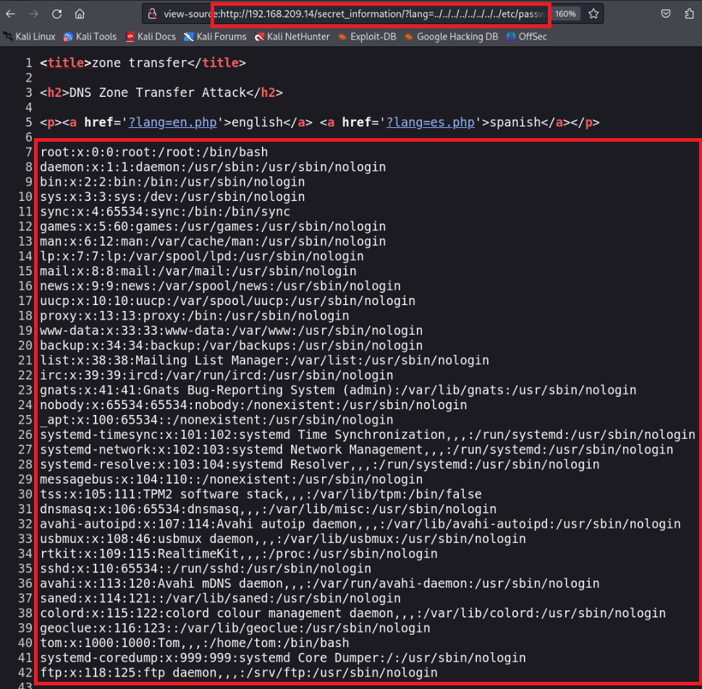Reload the current page

click(x=57, y=14)
